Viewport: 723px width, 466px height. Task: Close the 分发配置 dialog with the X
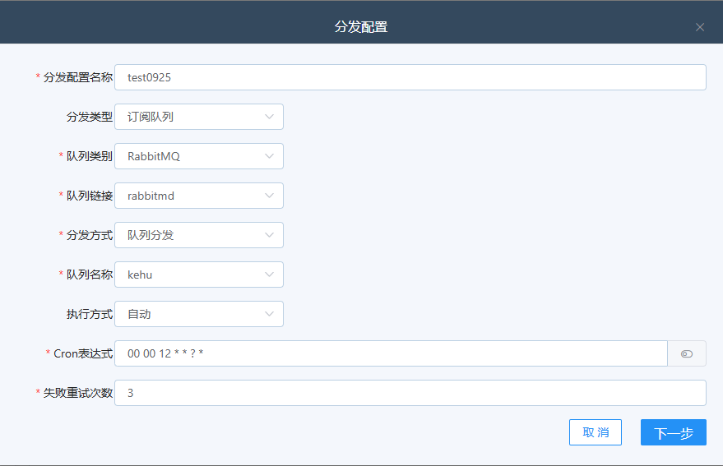pos(699,27)
